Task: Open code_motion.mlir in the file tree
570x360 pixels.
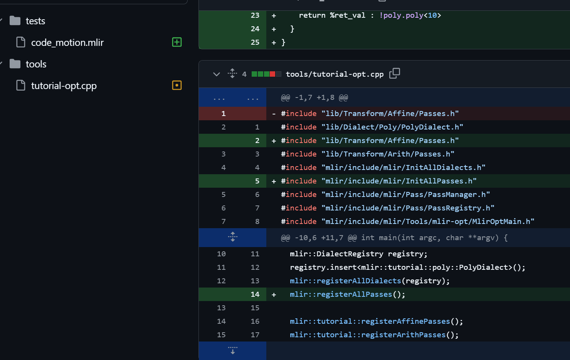Action: point(67,42)
